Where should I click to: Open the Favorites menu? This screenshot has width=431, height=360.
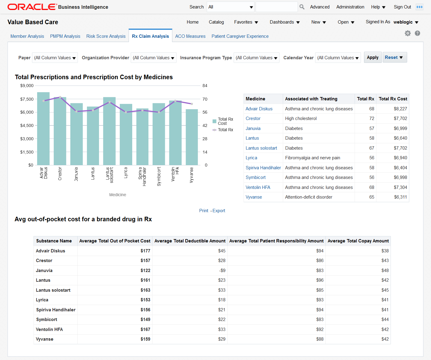(246, 22)
